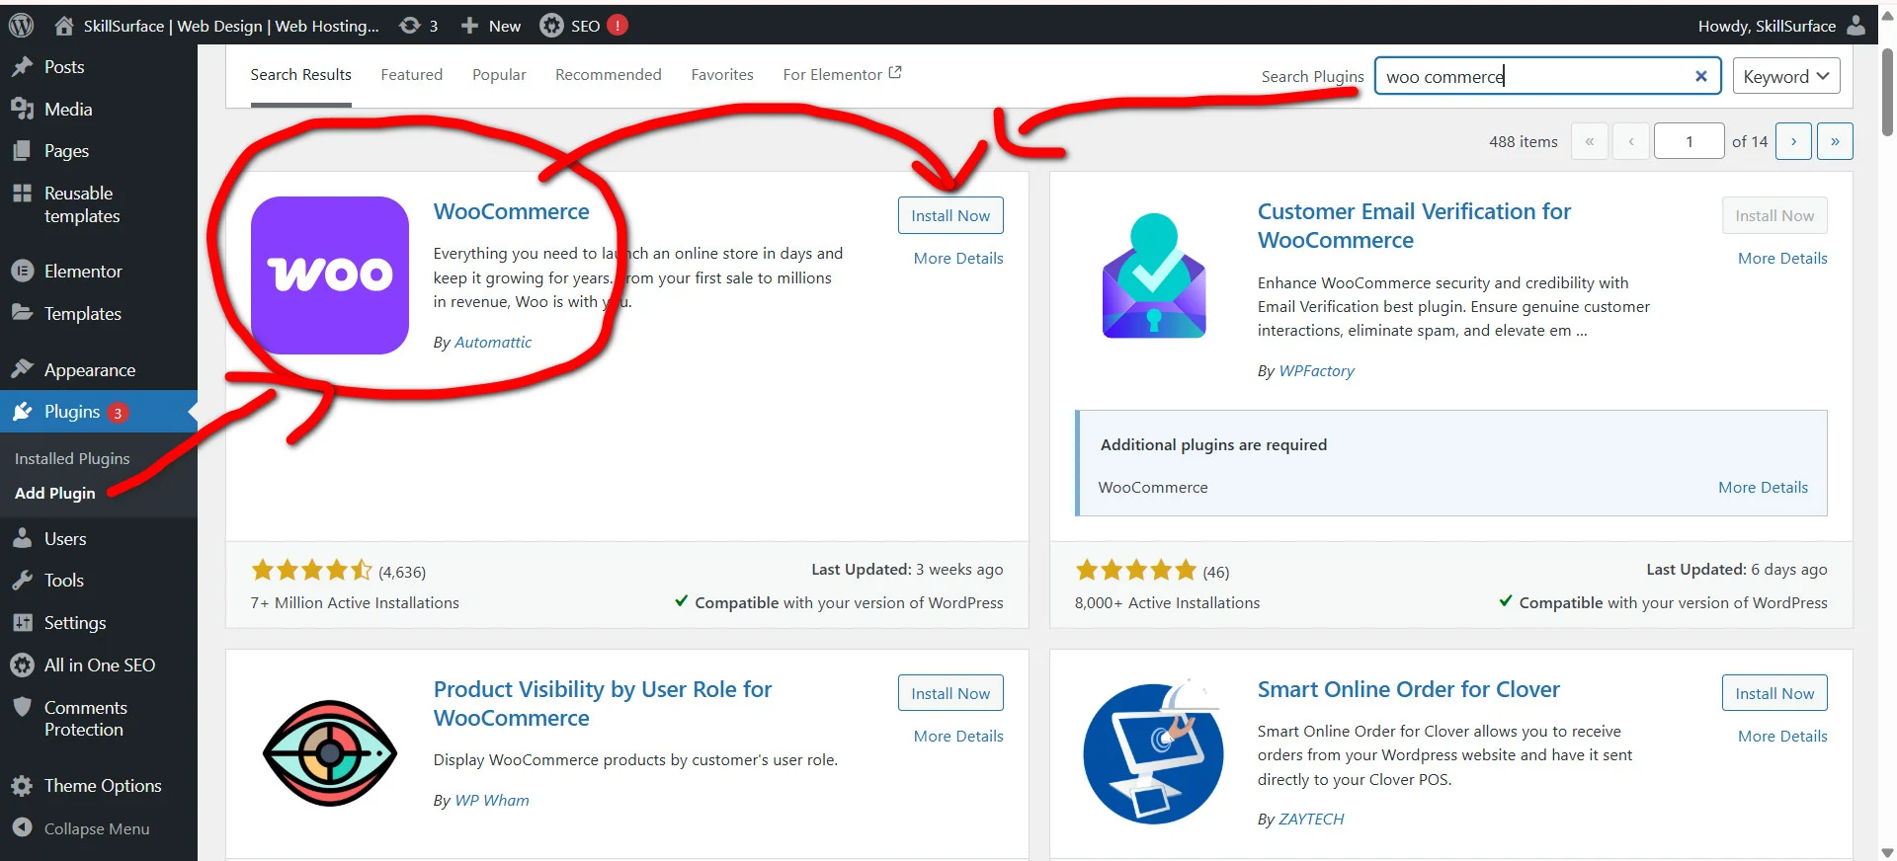Open More Details for WooCommerce

pos(958,259)
